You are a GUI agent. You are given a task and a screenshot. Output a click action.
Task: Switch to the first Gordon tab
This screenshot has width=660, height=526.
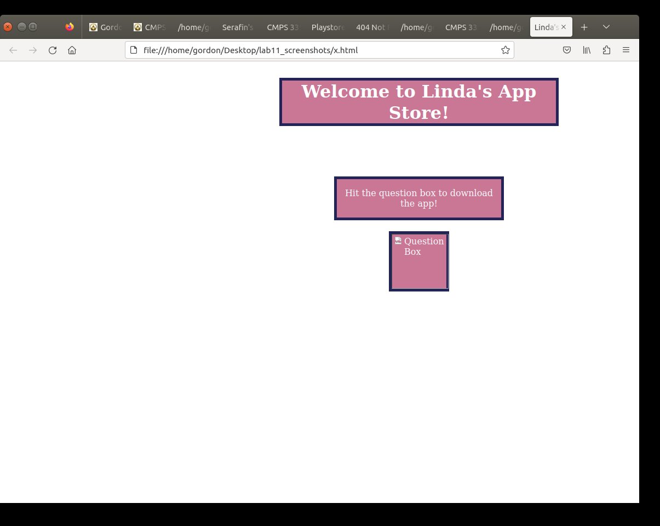click(105, 27)
